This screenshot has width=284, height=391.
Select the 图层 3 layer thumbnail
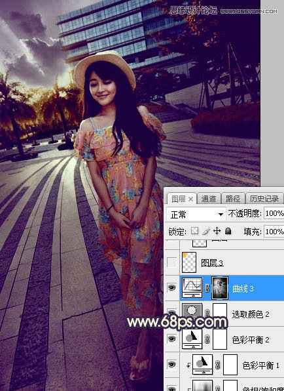[x=189, y=262]
